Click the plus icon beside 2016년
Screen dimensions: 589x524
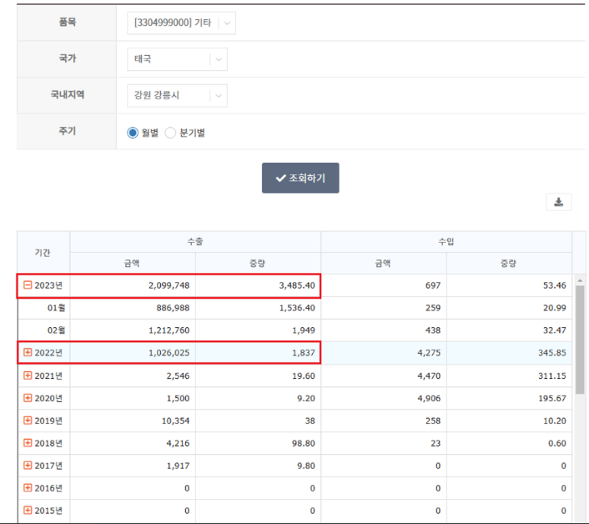pyautogui.click(x=28, y=488)
